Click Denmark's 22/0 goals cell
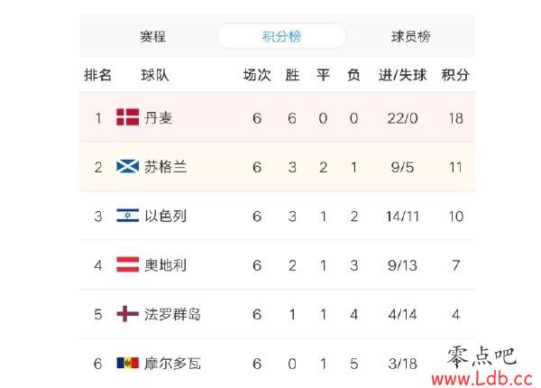The height and width of the screenshot is (388, 541). (x=402, y=118)
